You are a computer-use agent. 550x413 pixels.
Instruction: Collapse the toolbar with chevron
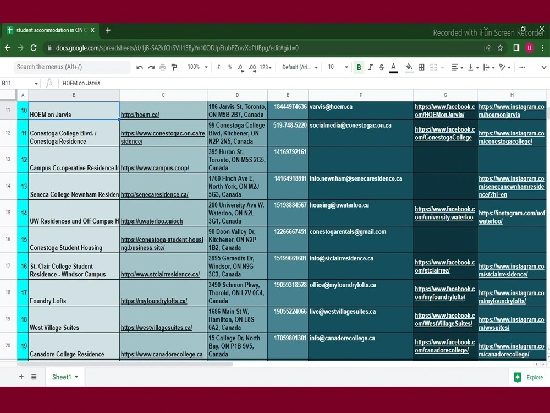click(544, 67)
